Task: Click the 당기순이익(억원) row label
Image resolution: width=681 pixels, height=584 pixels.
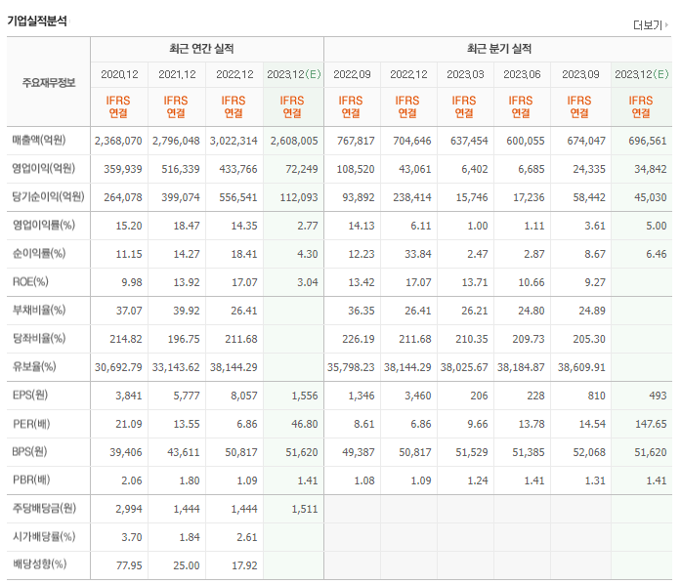Action: [48, 196]
